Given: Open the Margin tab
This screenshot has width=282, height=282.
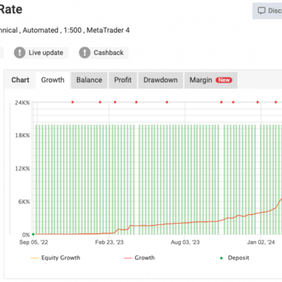Looking at the screenshot, I should tap(211, 80).
